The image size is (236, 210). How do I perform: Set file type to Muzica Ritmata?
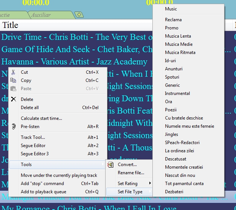pyautogui.click(x=188, y=52)
